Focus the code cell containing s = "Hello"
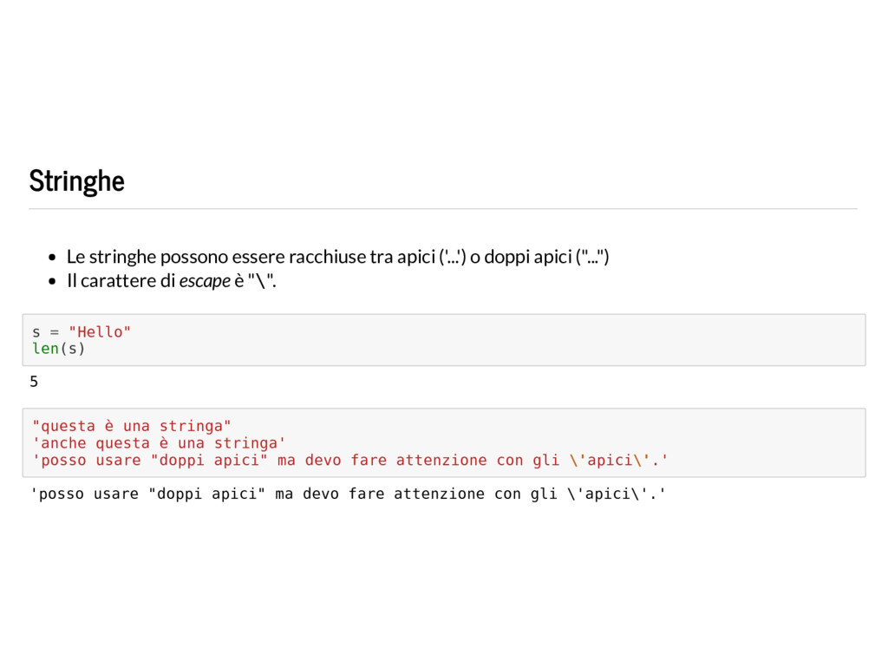 click(x=444, y=340)
